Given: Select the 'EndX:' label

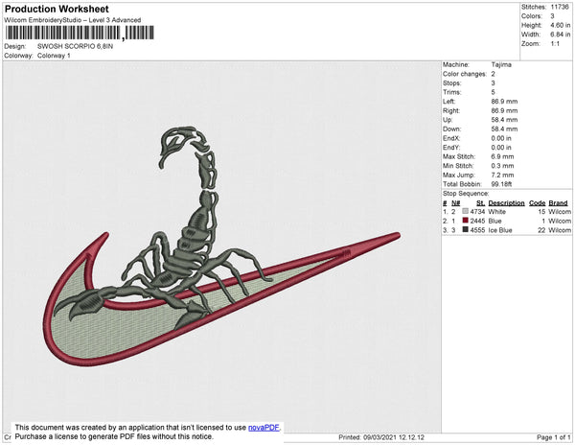Looking at the screenshot, I should tap(451, 138).
